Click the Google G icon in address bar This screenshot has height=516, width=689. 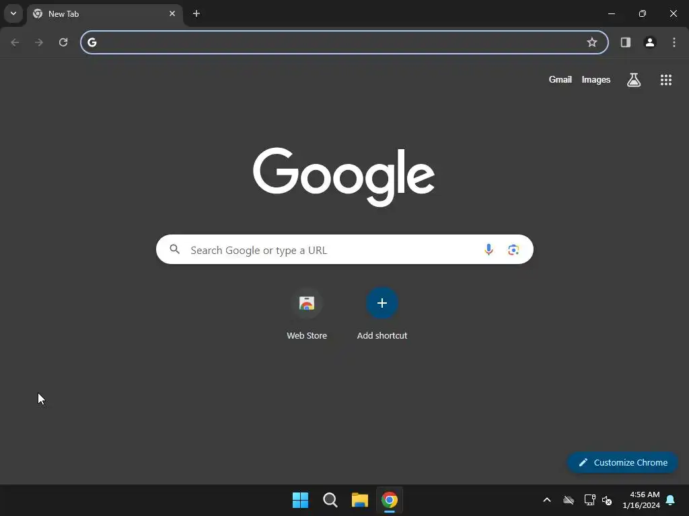click(x=92, y=42)
